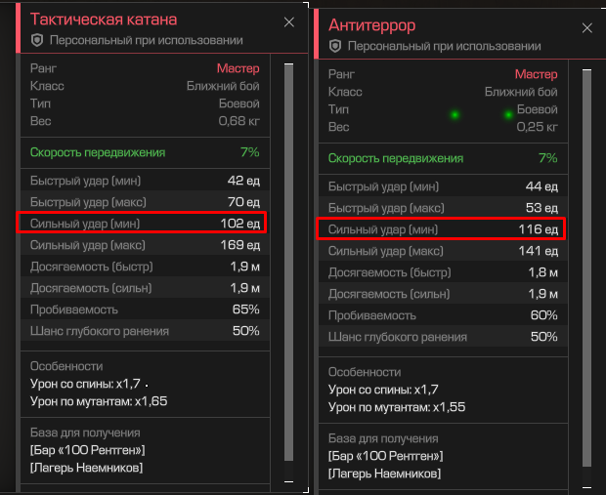Click shield icon in Тактическая катана panel

[37, 40]
